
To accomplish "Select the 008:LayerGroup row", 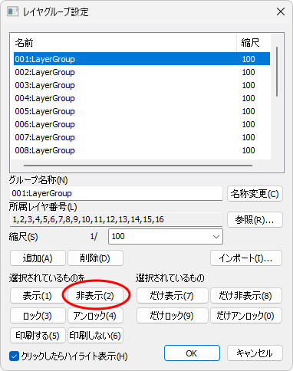I will pos(142,150).
